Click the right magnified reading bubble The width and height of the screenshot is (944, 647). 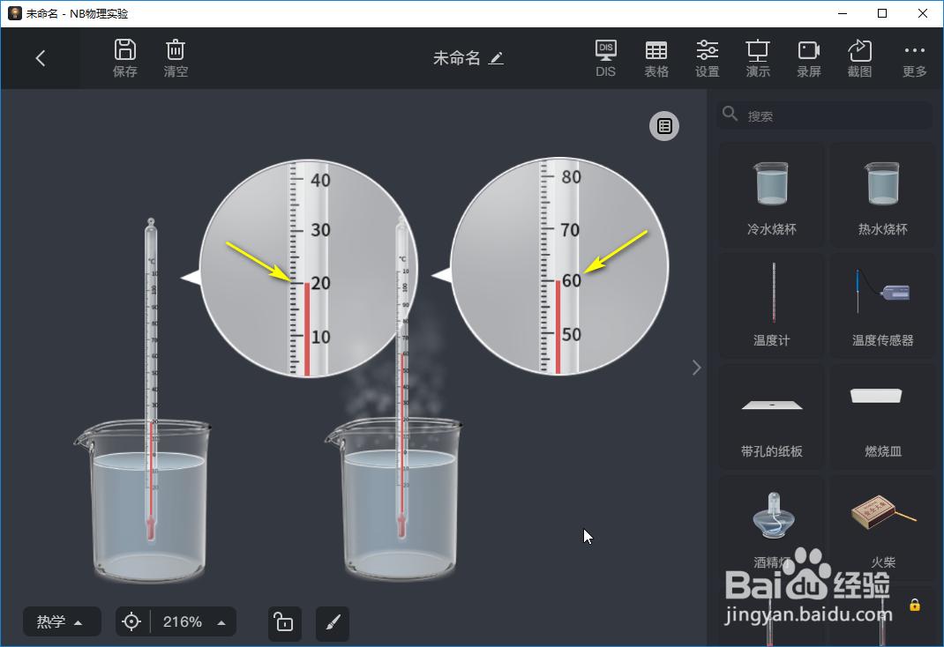point(559,266)
